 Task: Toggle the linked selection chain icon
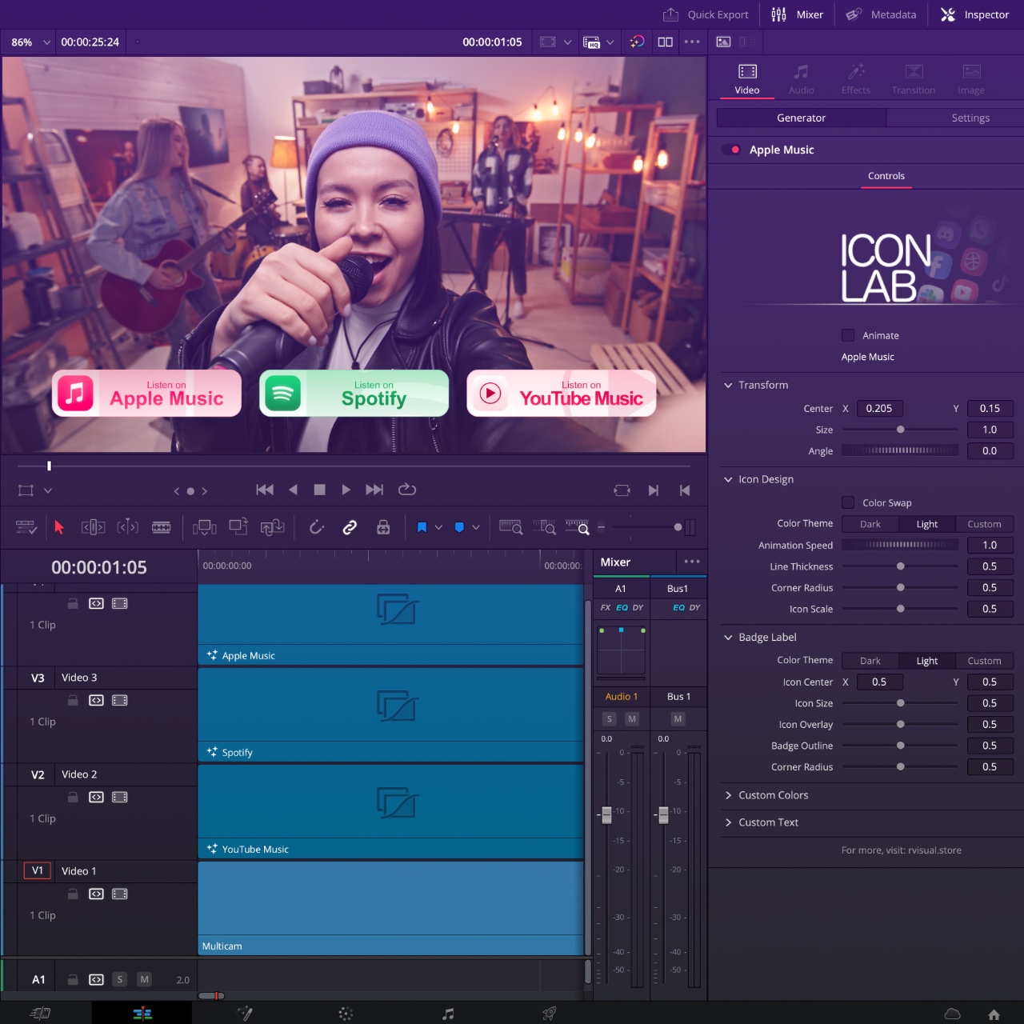350,527
